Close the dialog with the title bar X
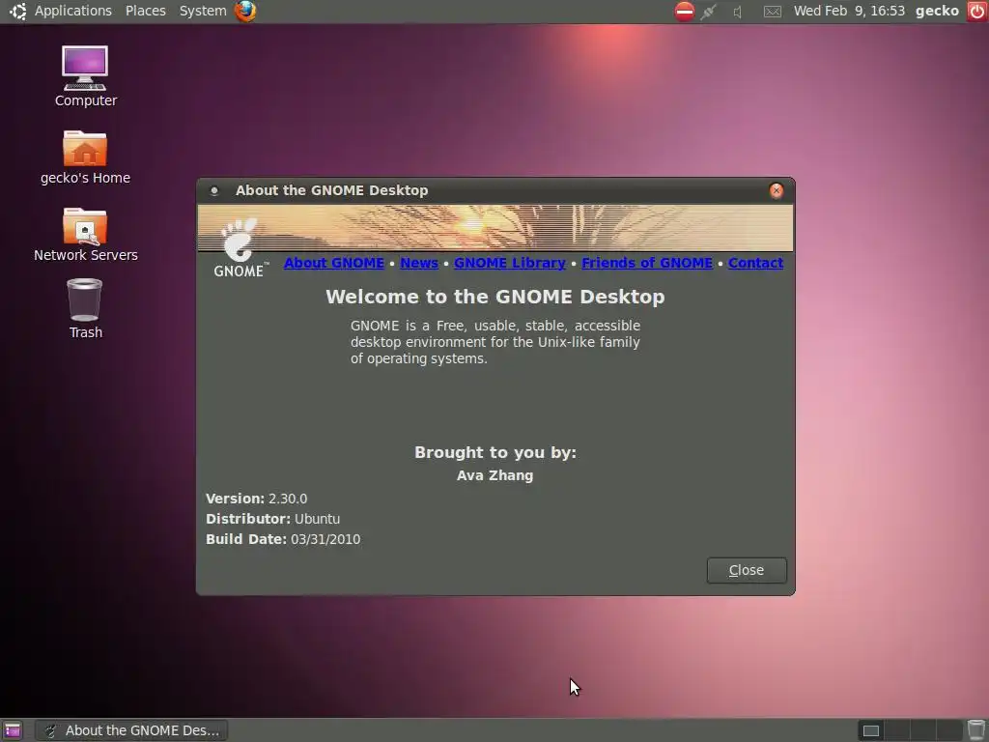 click(x=777, y=190)
